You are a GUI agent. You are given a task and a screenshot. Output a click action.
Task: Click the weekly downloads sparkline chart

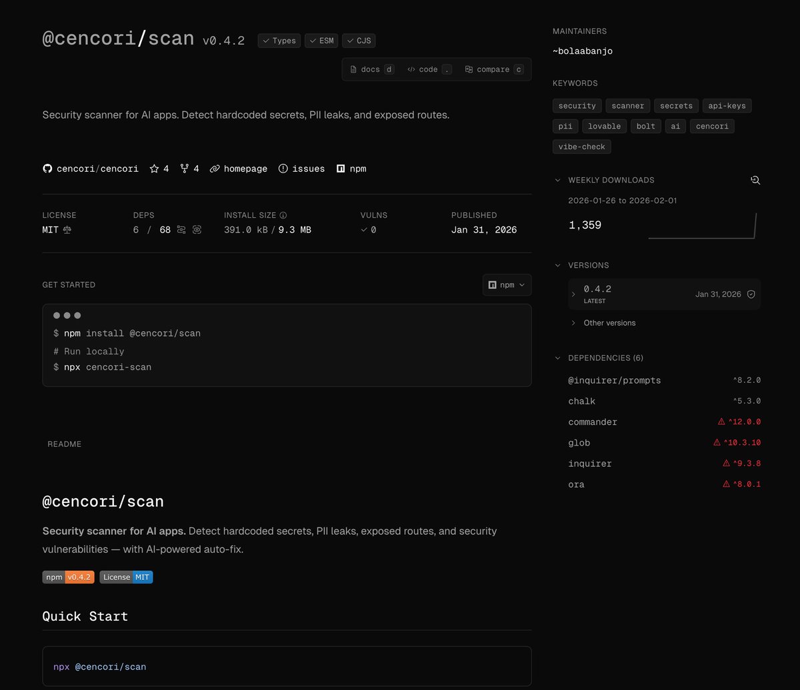(703, 226)
